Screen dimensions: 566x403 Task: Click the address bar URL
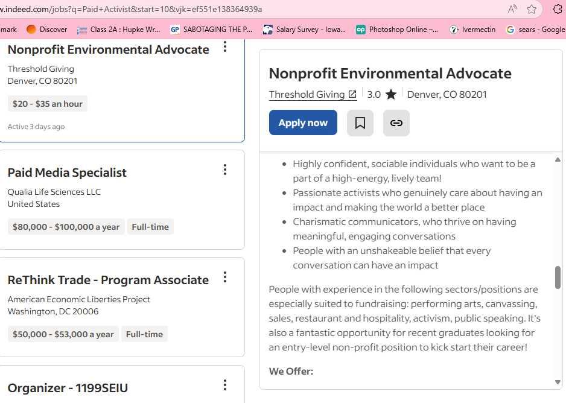click(x=131, y=9)
